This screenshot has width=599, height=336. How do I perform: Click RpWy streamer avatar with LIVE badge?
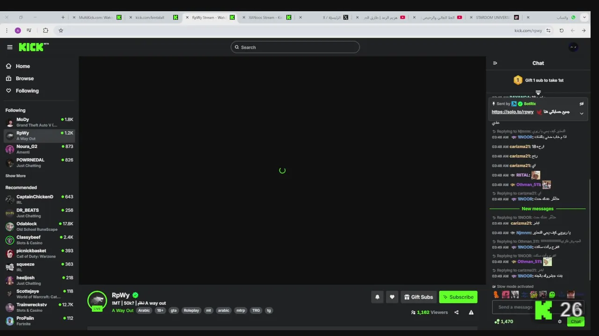[97, 301]
